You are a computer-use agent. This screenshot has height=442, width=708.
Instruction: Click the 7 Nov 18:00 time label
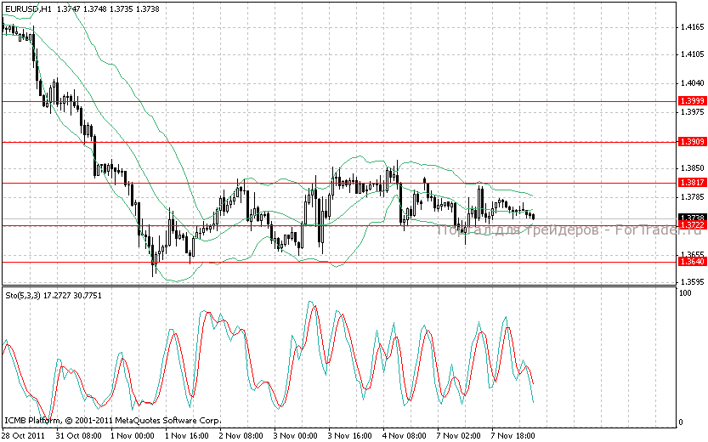(x=513, y=436)
